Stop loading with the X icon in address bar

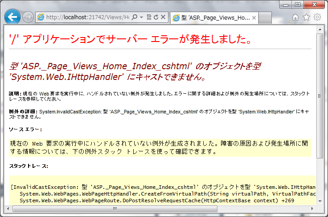[163, 17]
